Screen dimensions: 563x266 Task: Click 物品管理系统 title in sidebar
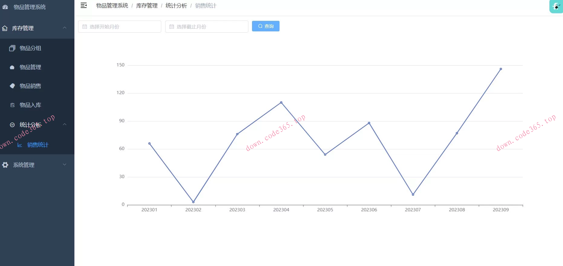30,7
